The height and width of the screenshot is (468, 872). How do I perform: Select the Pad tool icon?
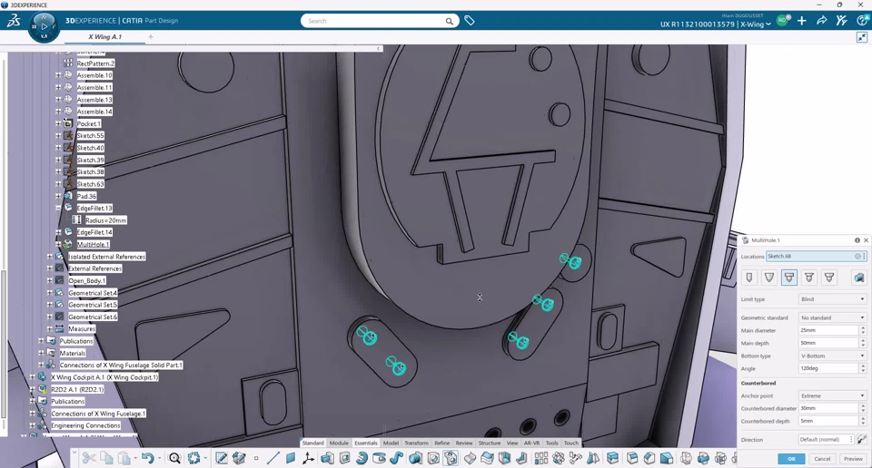pos(327,458)
